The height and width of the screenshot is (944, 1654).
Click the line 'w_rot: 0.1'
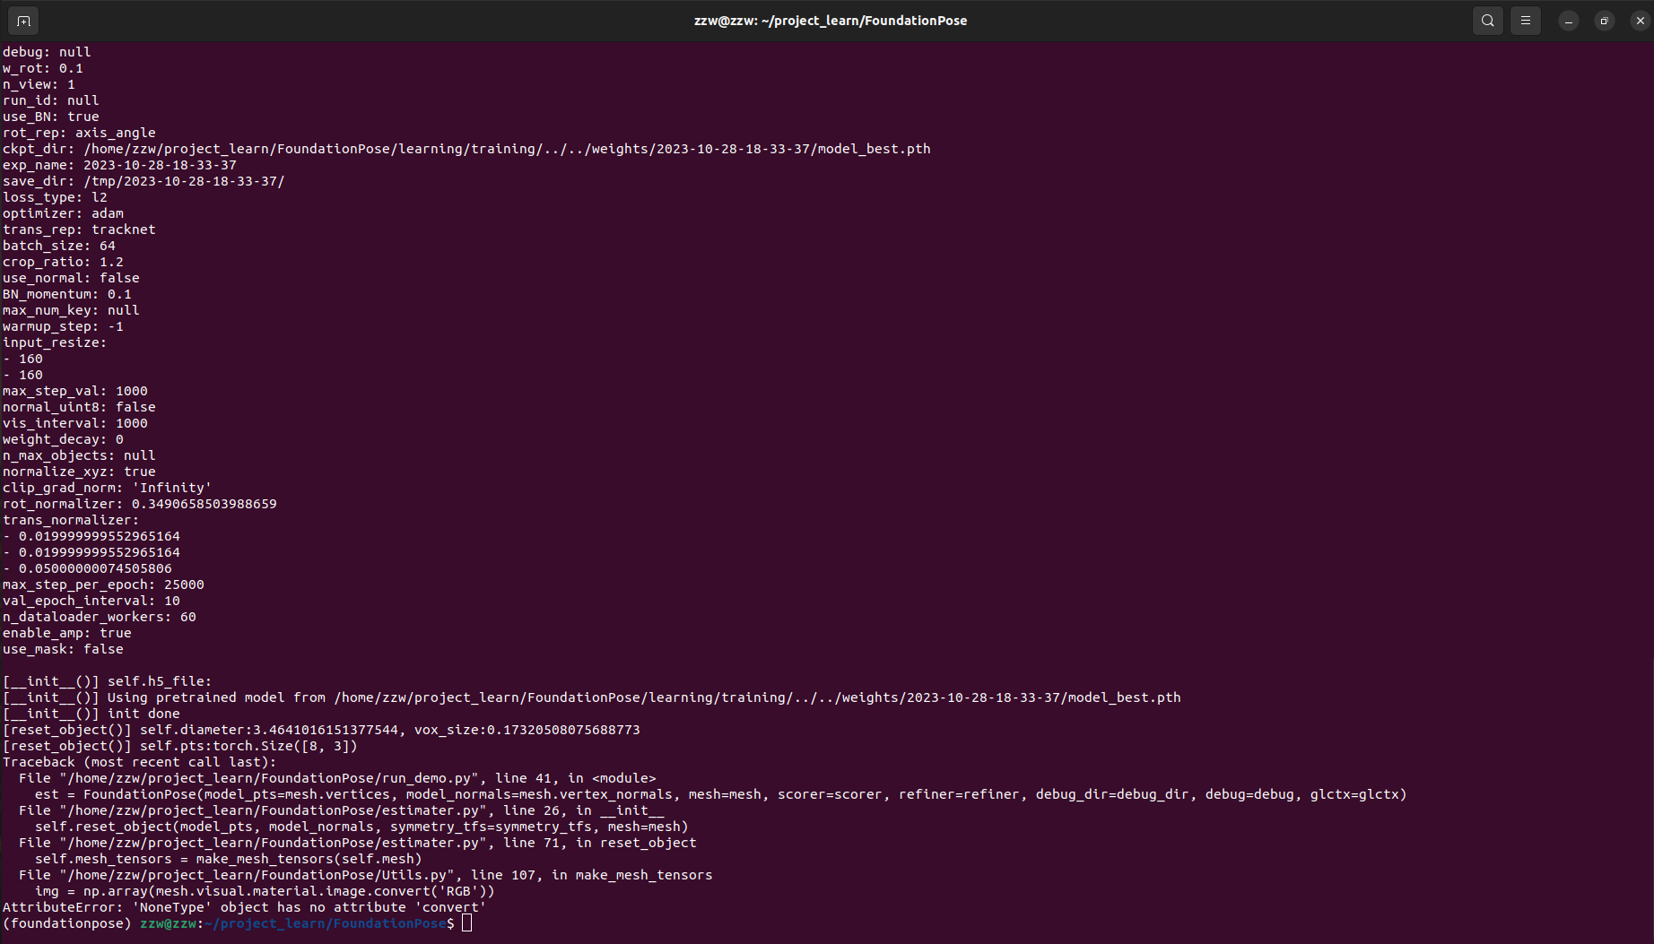pyautogui.click(x=43, y=68)
